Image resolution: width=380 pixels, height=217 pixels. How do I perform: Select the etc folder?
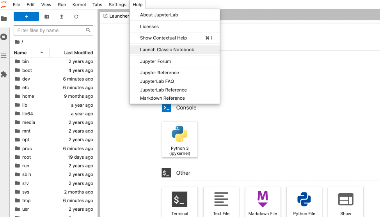[53, 88]
